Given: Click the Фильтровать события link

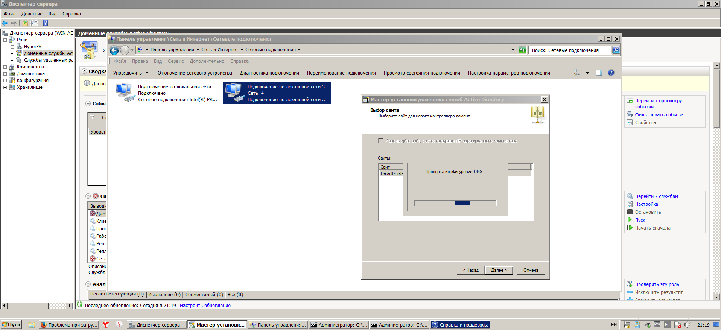Looking at the screenshot, I should click(x=660, y=115).
